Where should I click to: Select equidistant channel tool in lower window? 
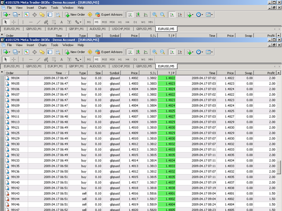coord(46,59)
